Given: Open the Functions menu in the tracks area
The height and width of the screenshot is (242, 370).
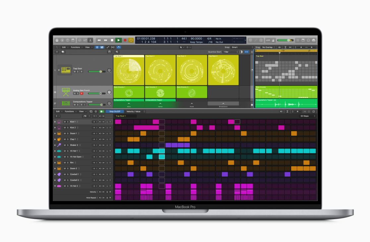Looking at the screenshot, I should click(77, 47).
